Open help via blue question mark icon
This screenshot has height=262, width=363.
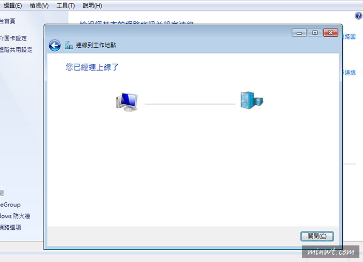(x=358, y=16)
